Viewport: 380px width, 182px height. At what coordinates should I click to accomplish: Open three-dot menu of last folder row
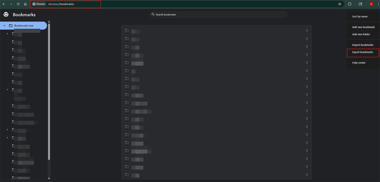tap(307, 174)
